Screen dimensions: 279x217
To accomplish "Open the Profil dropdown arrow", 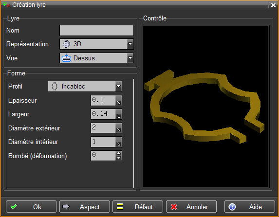I will [x=118, y=86].
